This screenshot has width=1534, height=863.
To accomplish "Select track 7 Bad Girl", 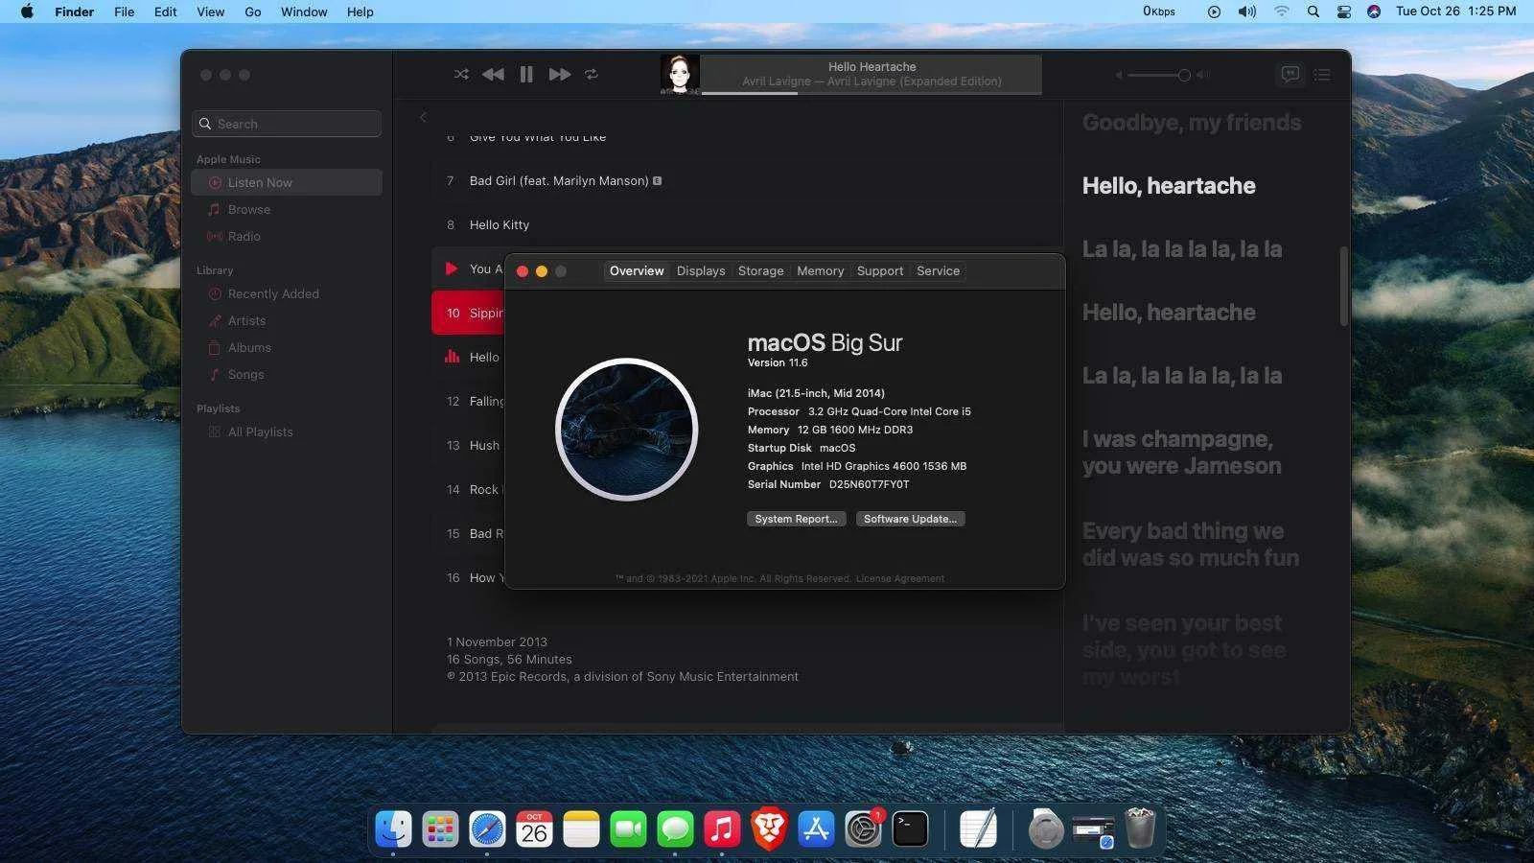I will coord(747,180).
